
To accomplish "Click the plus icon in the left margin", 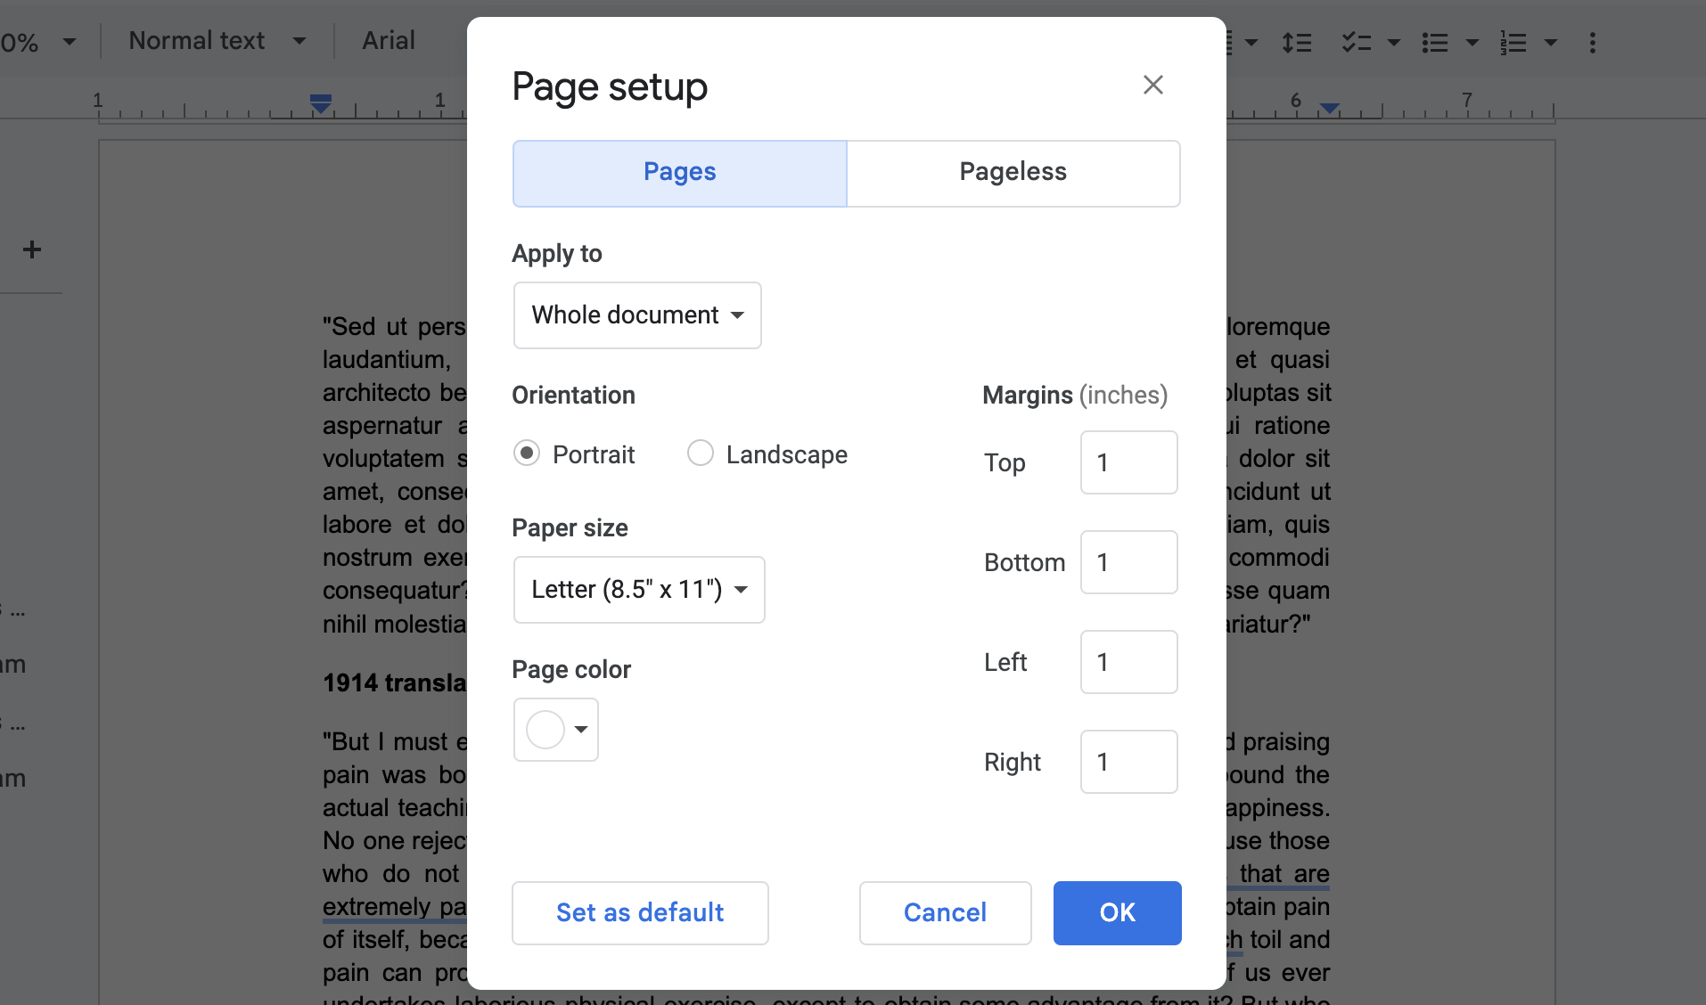I will point(32,249).
